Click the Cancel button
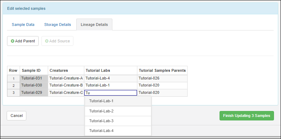This screenshot has width=281, height=139. click(x=17, y=116)
